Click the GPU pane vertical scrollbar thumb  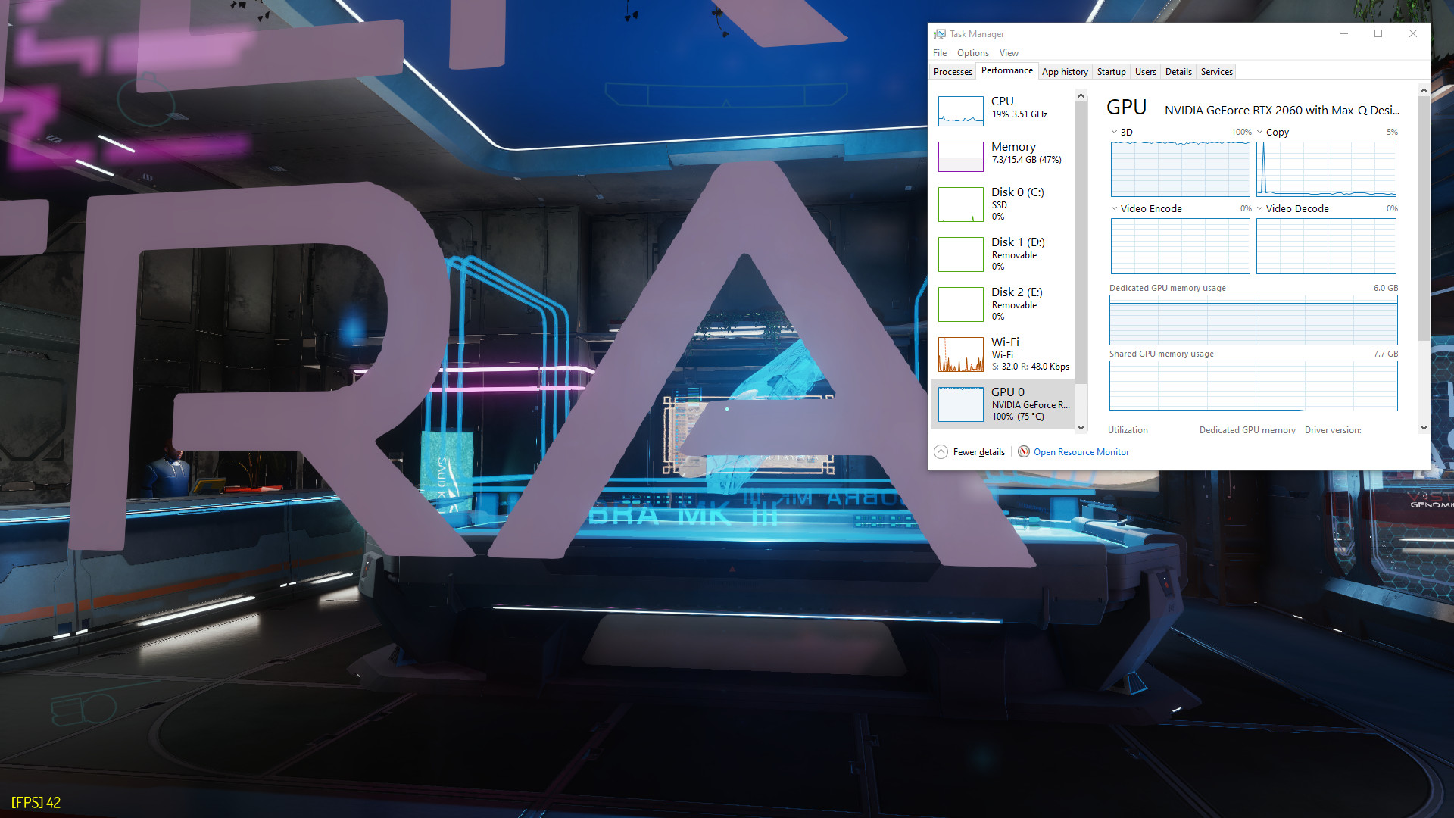(1423, 218)
